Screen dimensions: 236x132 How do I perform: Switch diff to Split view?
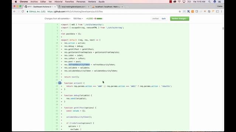pos(164,19)
